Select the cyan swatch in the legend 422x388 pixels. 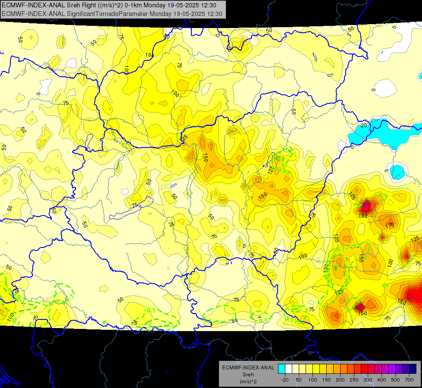pyautogui.click(x=281, y=369)
